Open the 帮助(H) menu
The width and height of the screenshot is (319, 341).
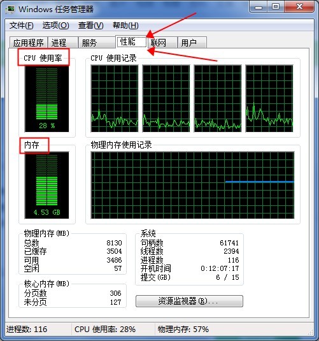[x=125, y=25]
